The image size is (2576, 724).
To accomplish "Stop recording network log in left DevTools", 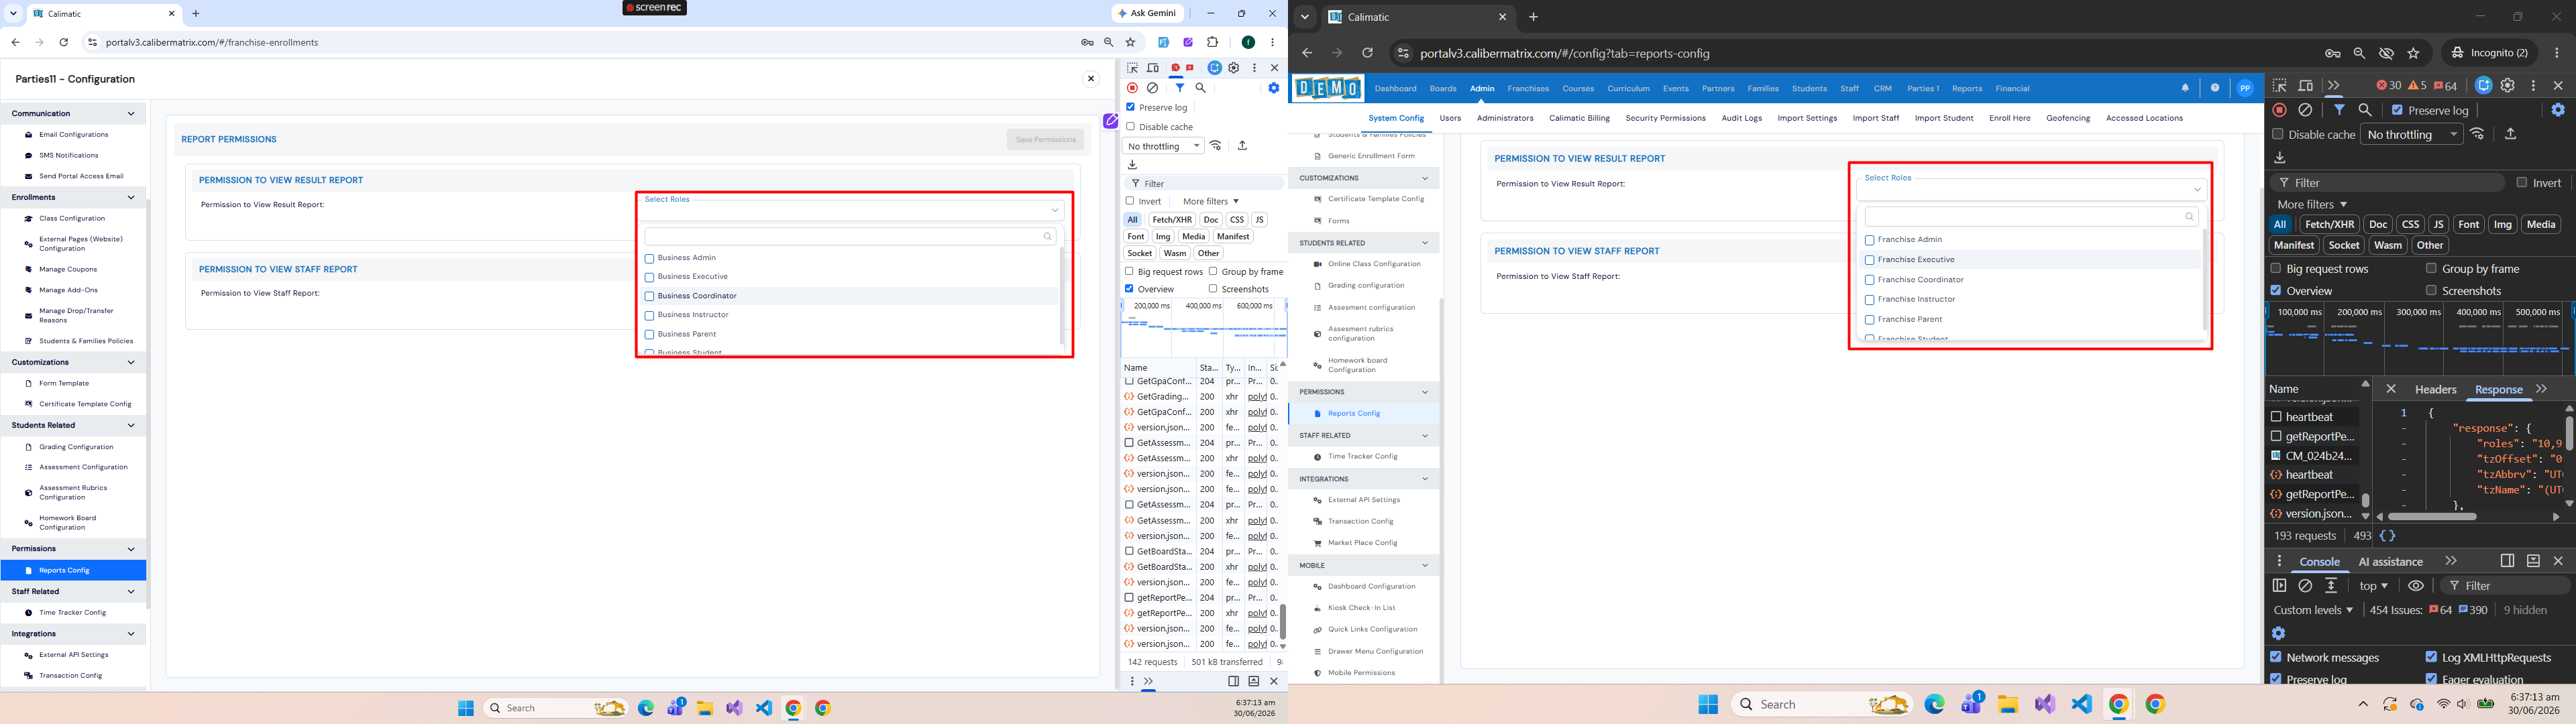I will [x=1132, y=88].
